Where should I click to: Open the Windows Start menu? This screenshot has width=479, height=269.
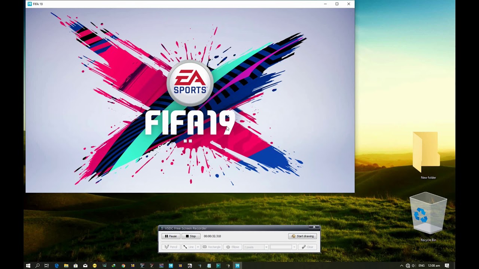28,266
